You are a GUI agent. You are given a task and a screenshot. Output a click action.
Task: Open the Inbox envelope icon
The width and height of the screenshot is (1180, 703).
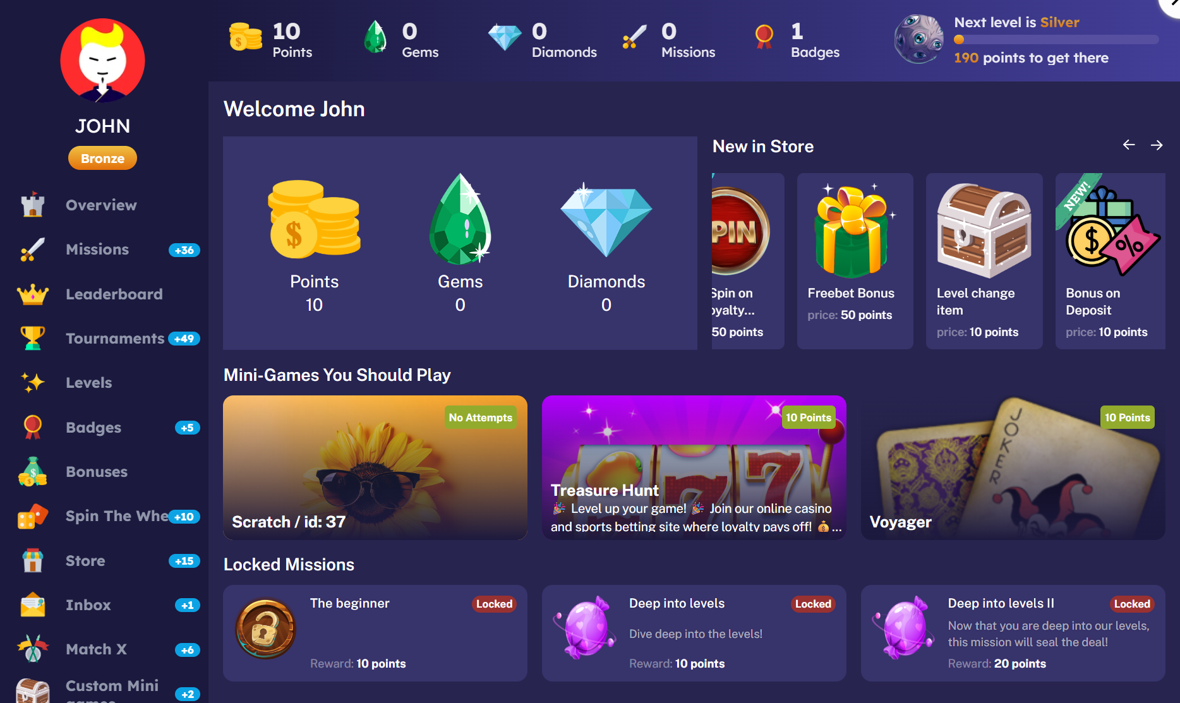pyautogui.click(x=33, y=605)
